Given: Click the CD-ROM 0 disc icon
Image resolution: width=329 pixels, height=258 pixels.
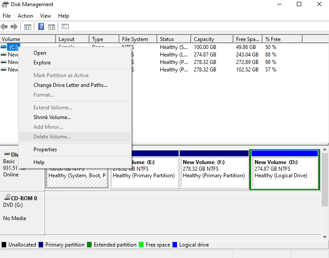Looking at the screenshot, I should [7, 197].
